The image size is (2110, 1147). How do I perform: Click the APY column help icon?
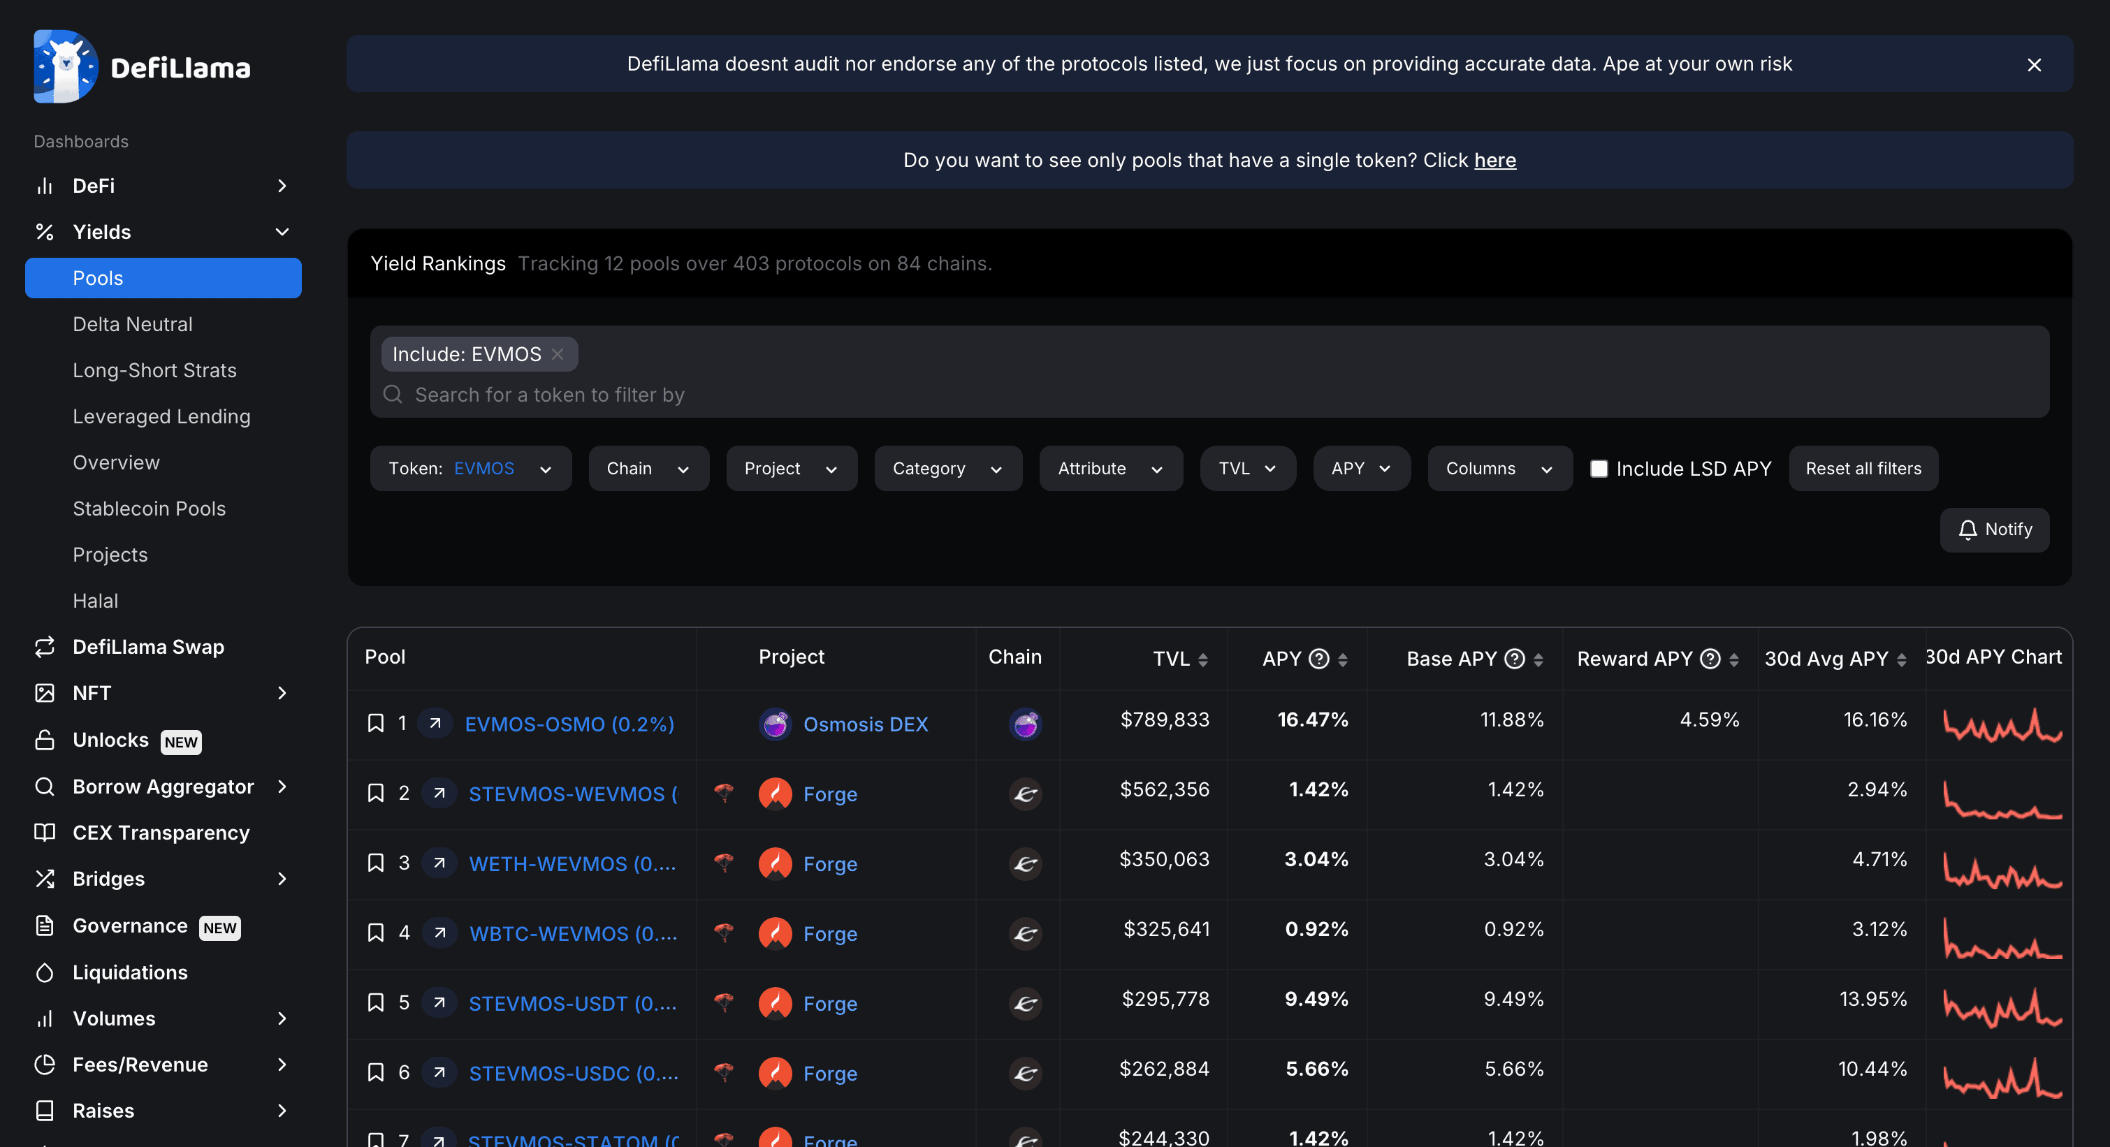[x=1319, y=658]
